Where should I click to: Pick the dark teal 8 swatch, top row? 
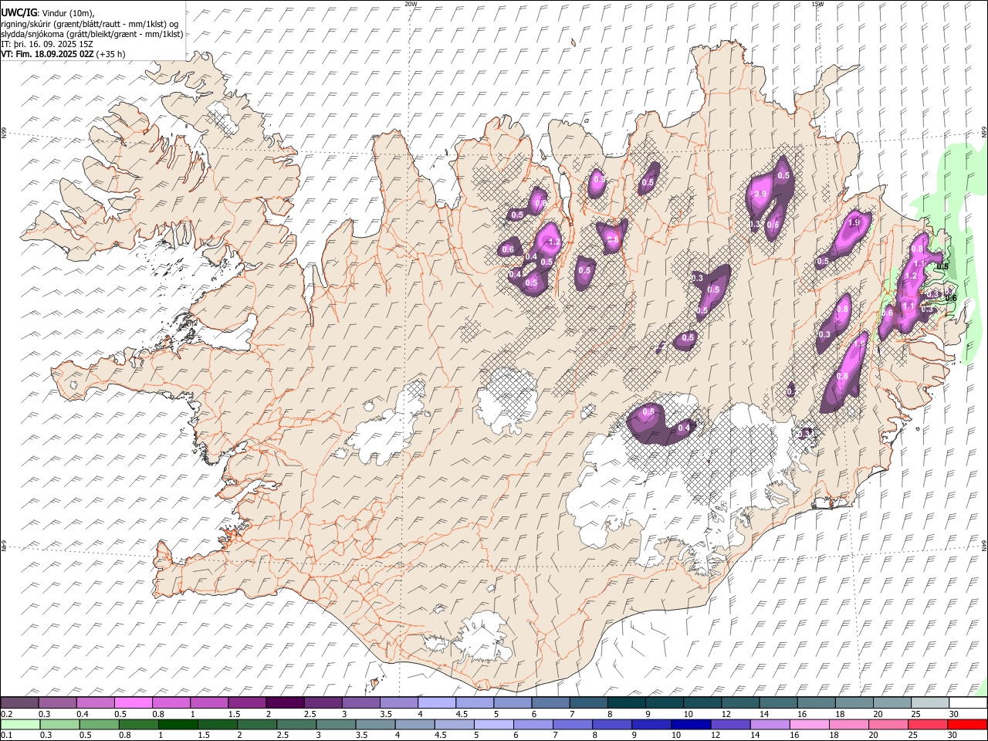click(626, 703)
